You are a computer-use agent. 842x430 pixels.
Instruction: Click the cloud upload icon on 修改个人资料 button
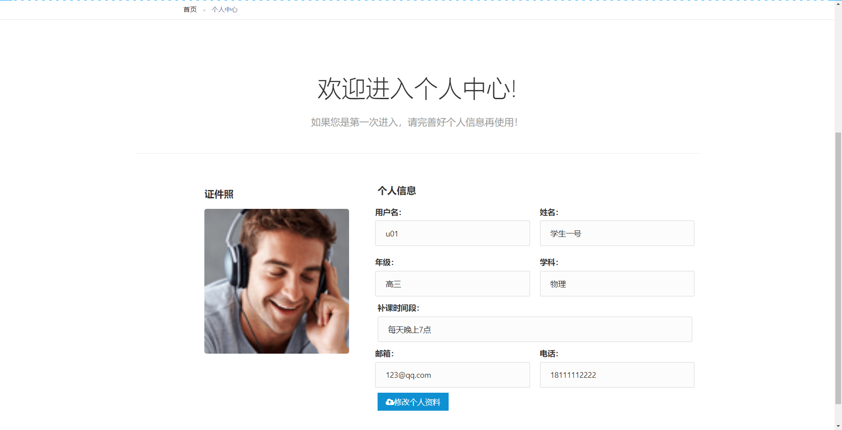[389, 401]
